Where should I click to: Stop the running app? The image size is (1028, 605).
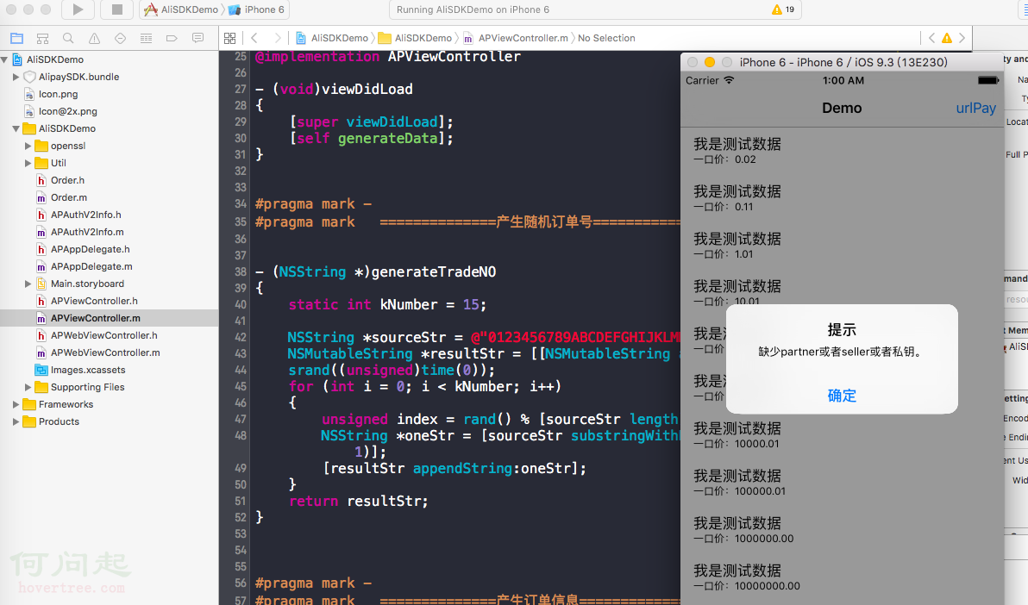click(116, 10)
